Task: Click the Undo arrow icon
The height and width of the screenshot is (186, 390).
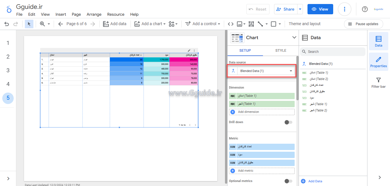Action: pos(7,24)
